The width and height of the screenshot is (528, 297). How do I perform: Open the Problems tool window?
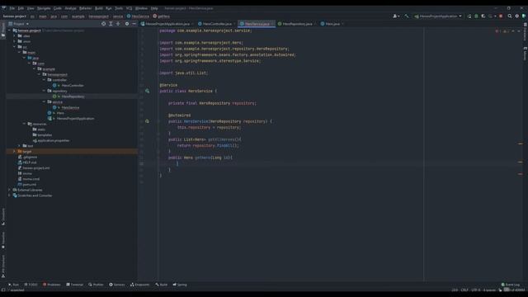click(x=51, y=285)
